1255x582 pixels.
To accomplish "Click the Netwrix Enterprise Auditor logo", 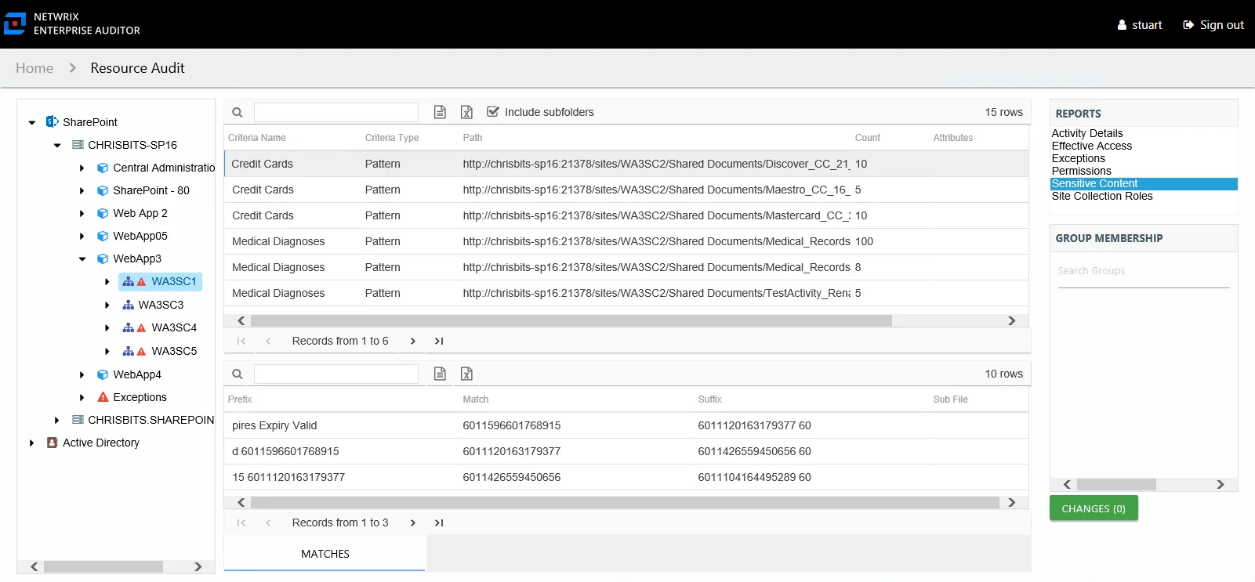I will tap(15, 24).
